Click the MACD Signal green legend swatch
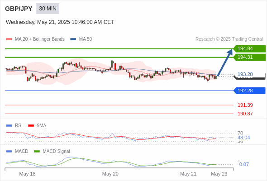 click(x=37, y=152)
